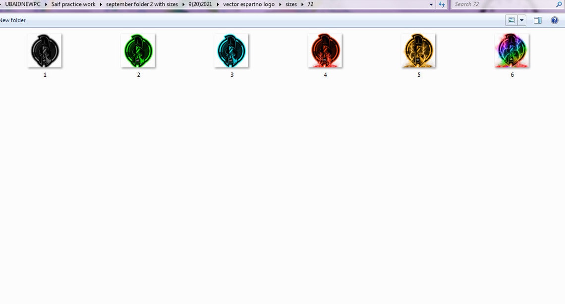The height and width of the screenshot is (304, 565).
Task: Go to the 9(20)2021 folder
Action: coord(200,4)
